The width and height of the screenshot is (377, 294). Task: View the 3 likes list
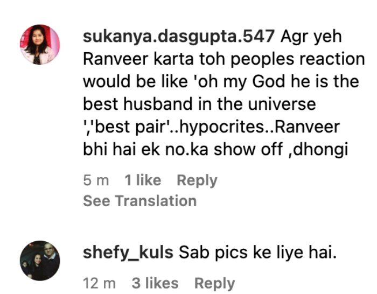click(155, 283)
